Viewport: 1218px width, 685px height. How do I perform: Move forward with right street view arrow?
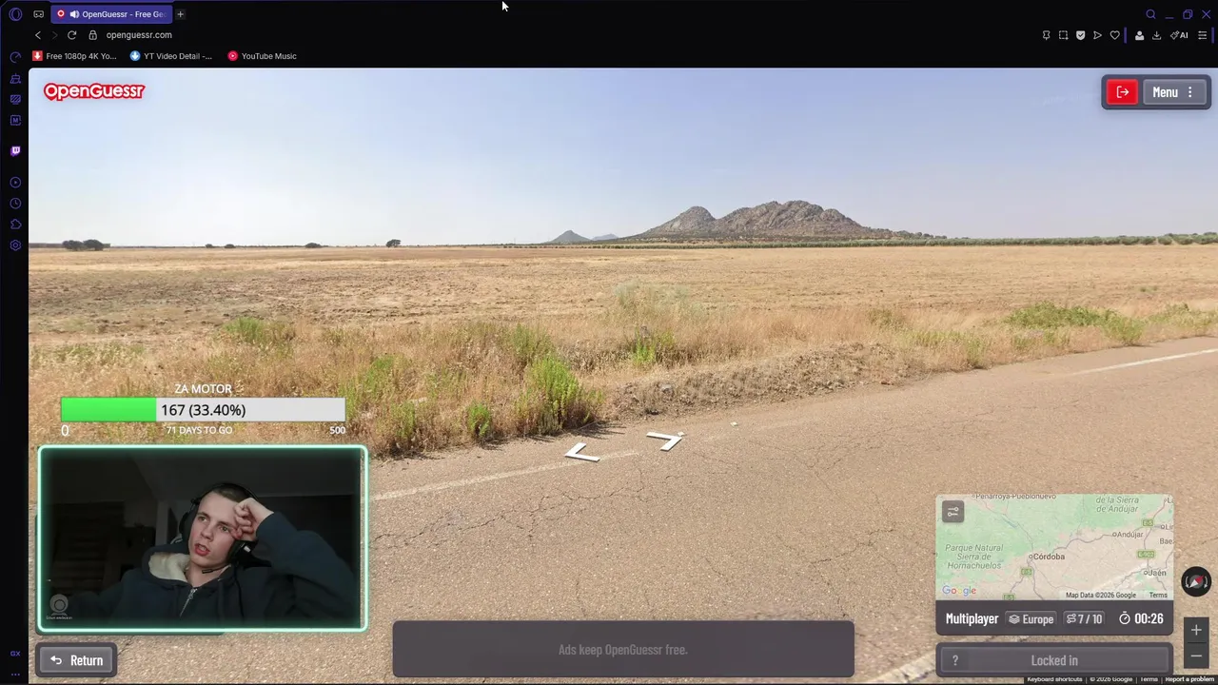665,440
